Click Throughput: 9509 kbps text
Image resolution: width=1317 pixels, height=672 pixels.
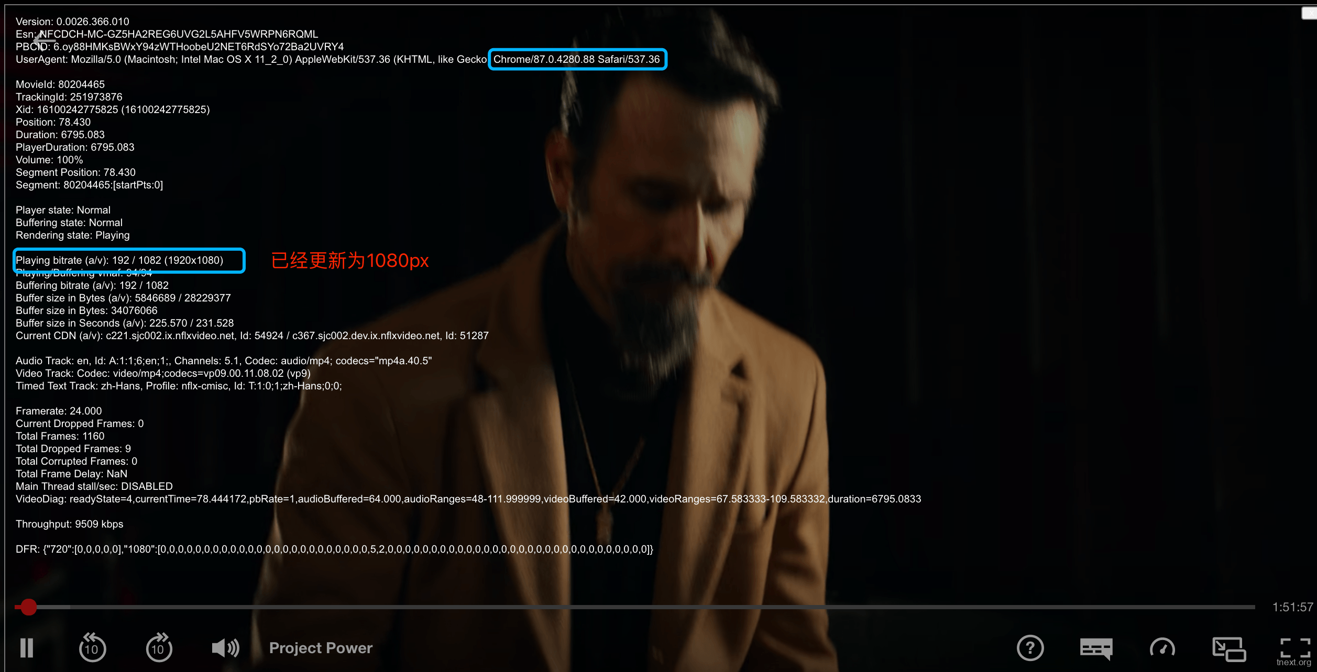point(70,524)
